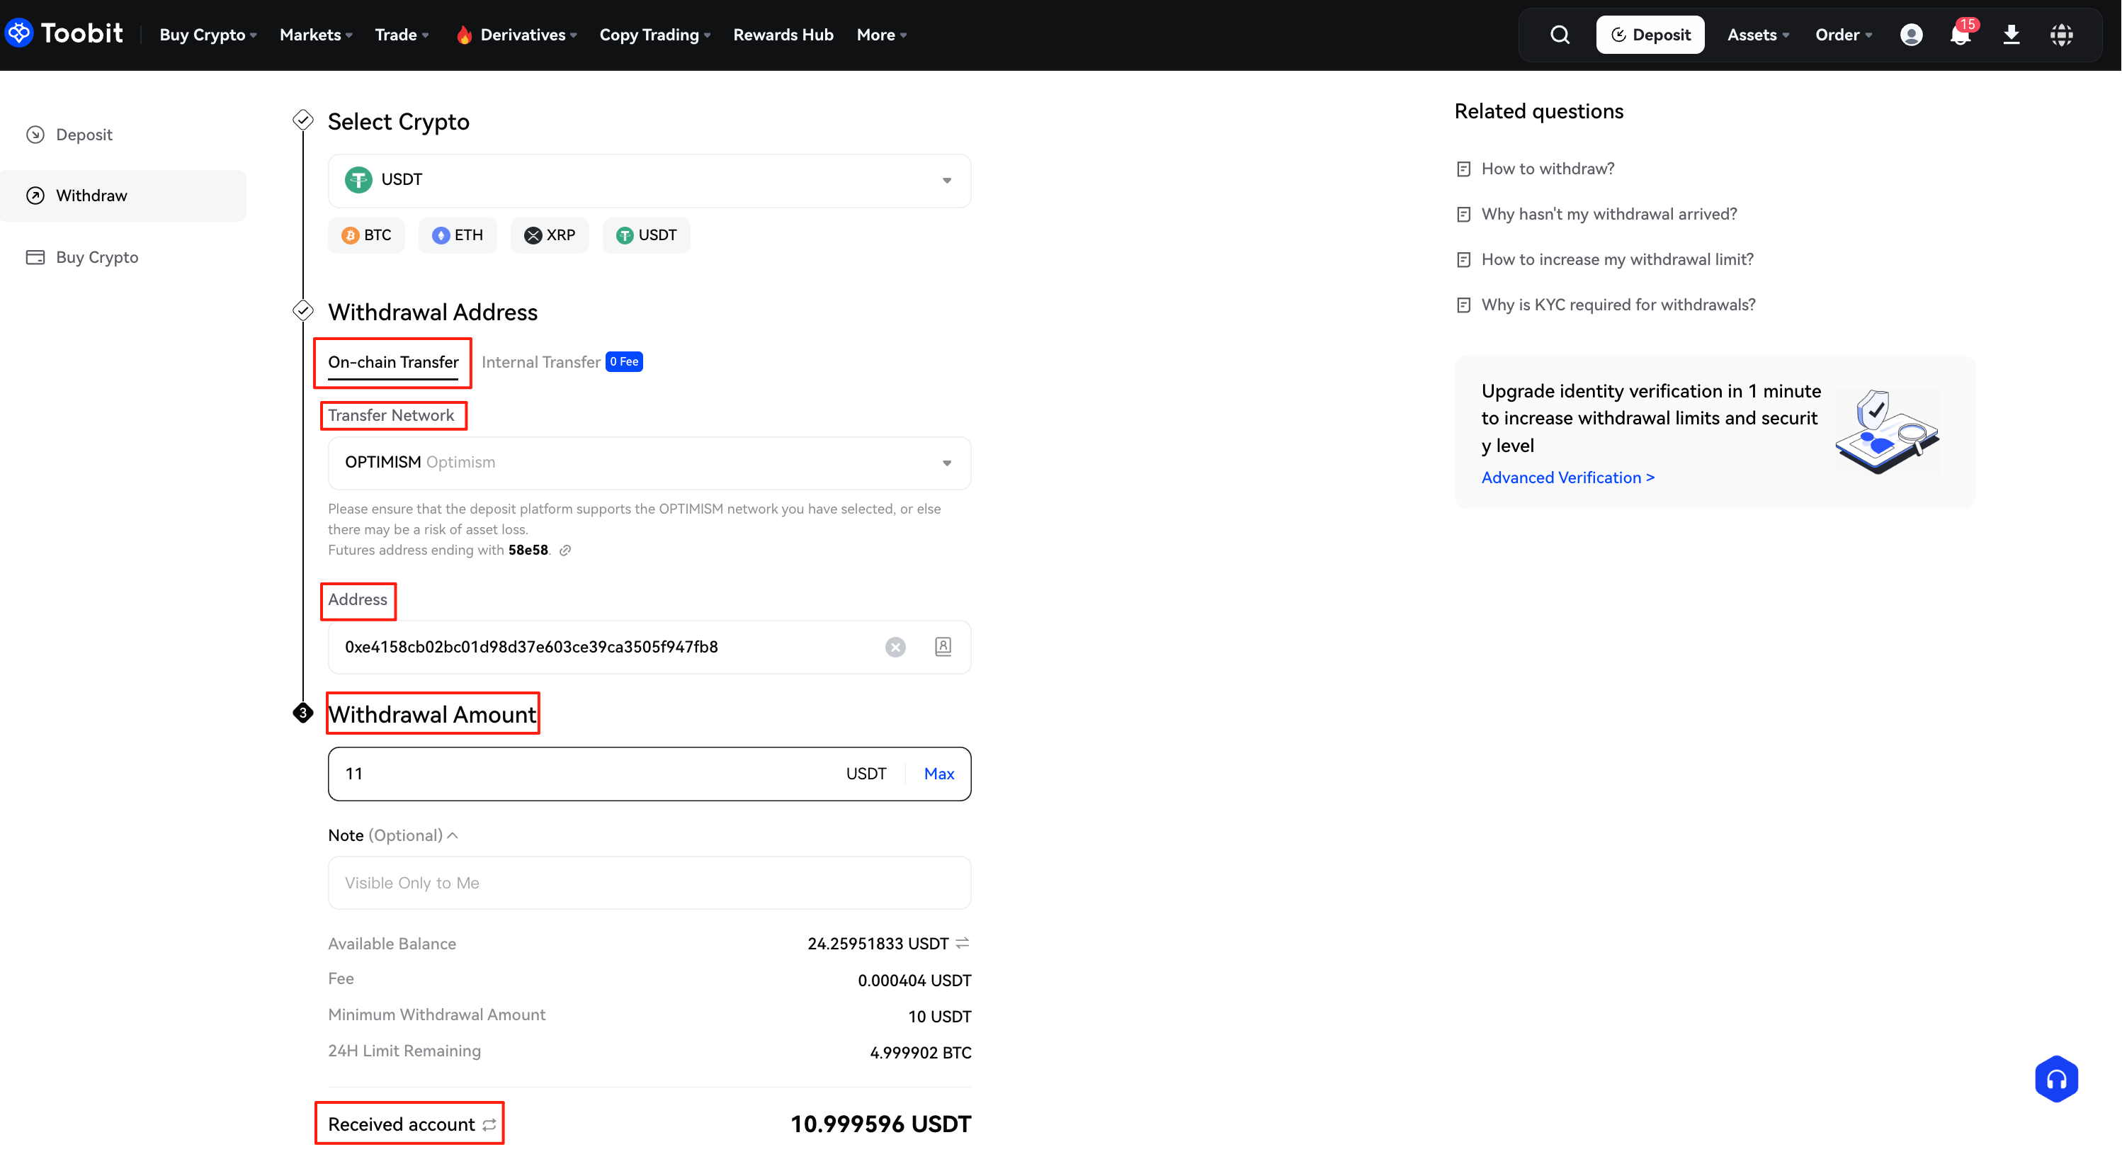Open the notifications bell icon
This screenshot has height=1152, width=2122.
pyautogui.click(x=1960, y=35)
